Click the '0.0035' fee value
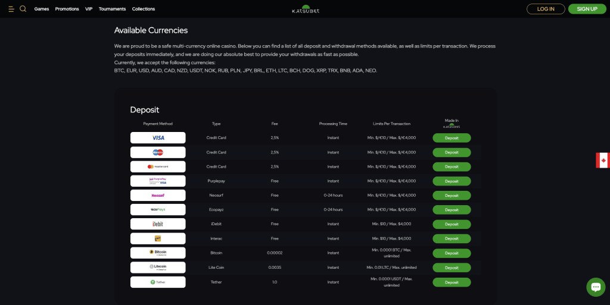The height and width of the screenshot is (305, 610). point(275,268)
